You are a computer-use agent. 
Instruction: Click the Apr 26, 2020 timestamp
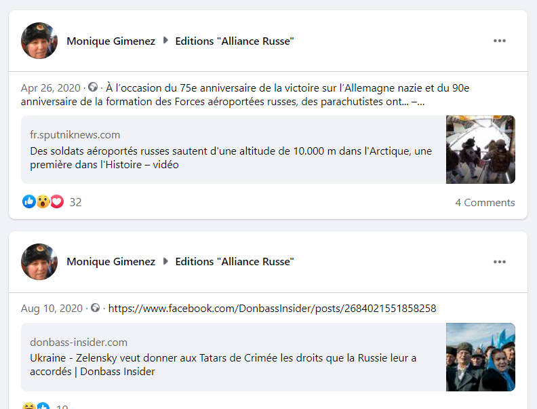pos(50,88)
